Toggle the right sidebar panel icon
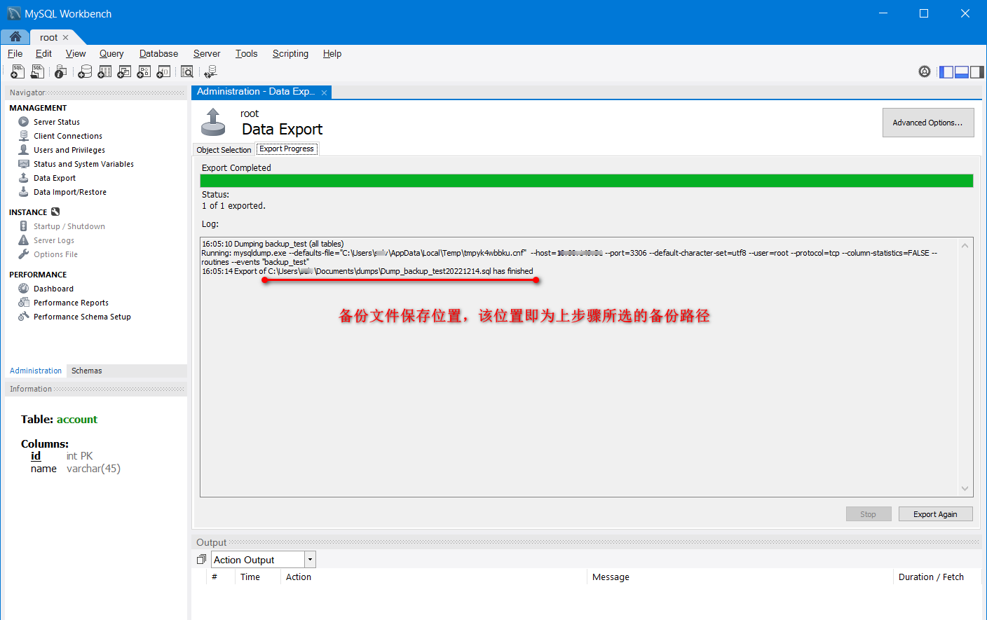 coord(977,71)
